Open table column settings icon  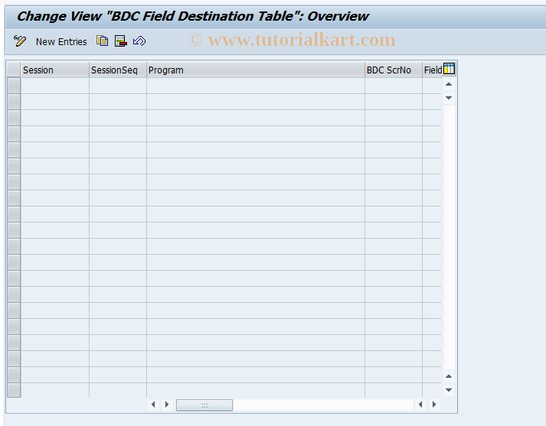click(449, 69)
